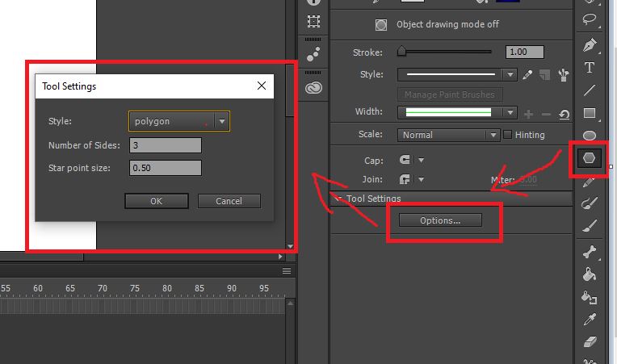Open the Creative Cloud Libraries panel
The width and height of the screenshot is (617, 364).
313,88
